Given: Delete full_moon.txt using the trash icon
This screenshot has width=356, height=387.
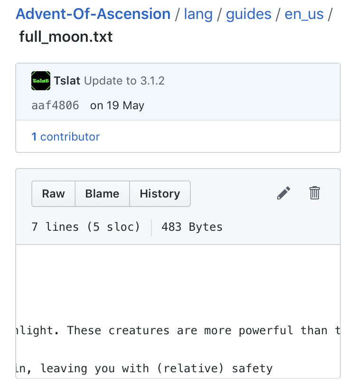Looking at the screenshot, I should (x=314, y=193).
